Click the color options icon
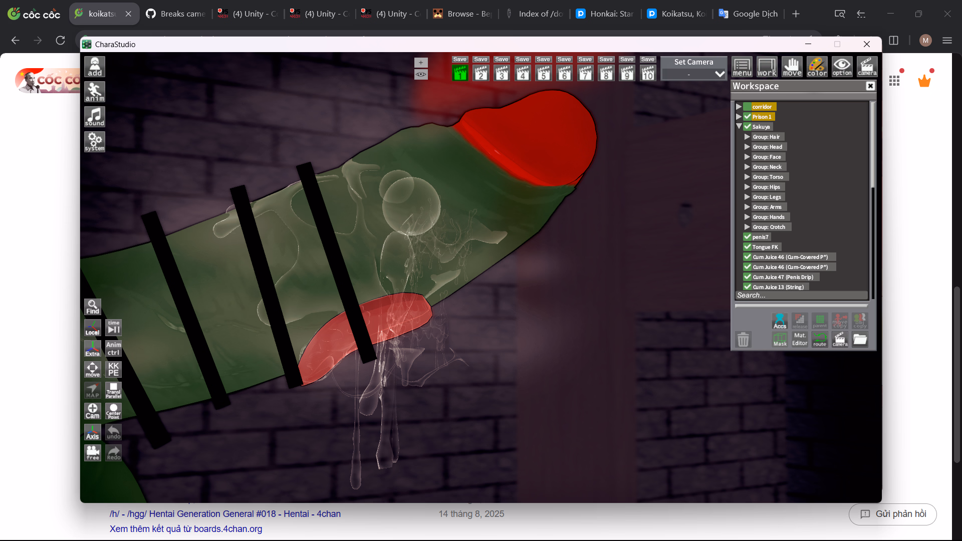This screenshot has width=962, height=541. [817, 67]
